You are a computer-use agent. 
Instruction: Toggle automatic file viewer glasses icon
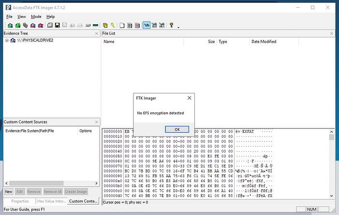(x=147, y=25)
